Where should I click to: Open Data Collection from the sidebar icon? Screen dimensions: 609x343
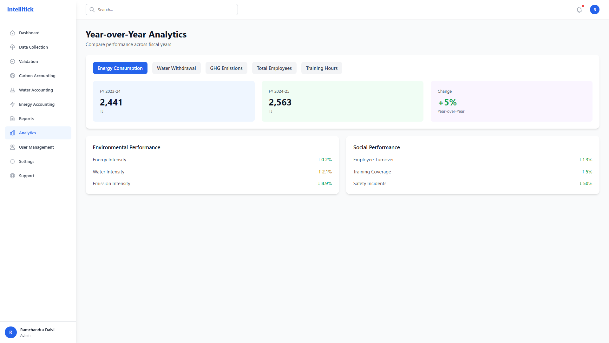(x=12, y=47)
